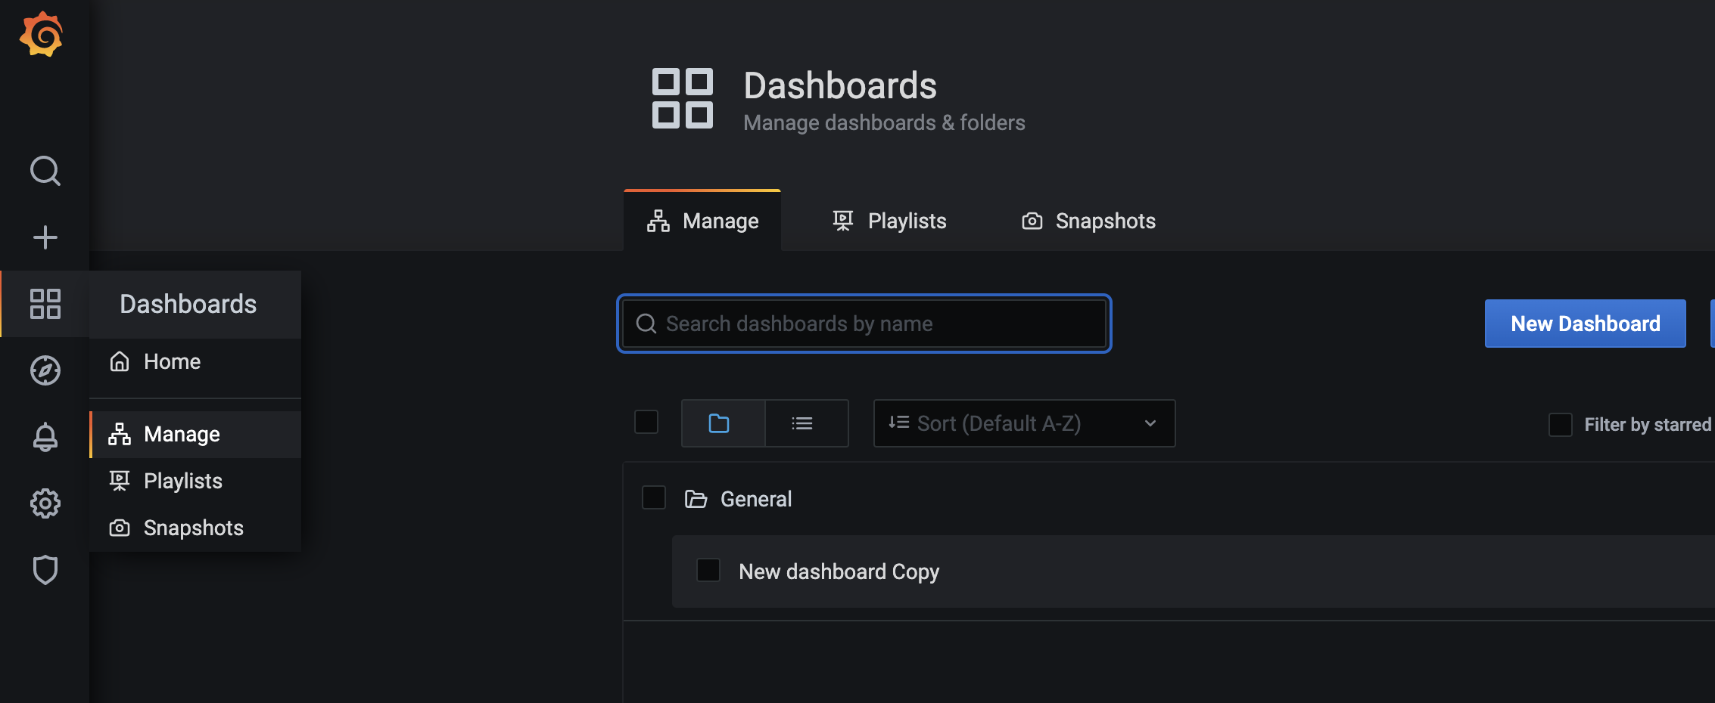
Task: Enable Filter by starred
Action: 1561,424
